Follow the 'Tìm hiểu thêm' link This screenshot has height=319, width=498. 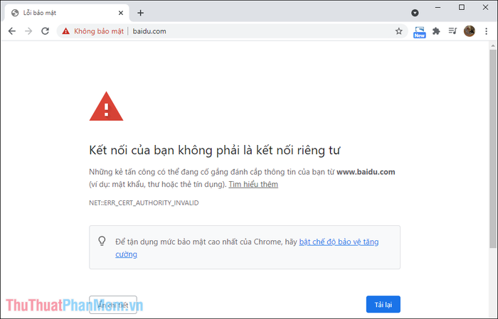[x=253, y=184]
